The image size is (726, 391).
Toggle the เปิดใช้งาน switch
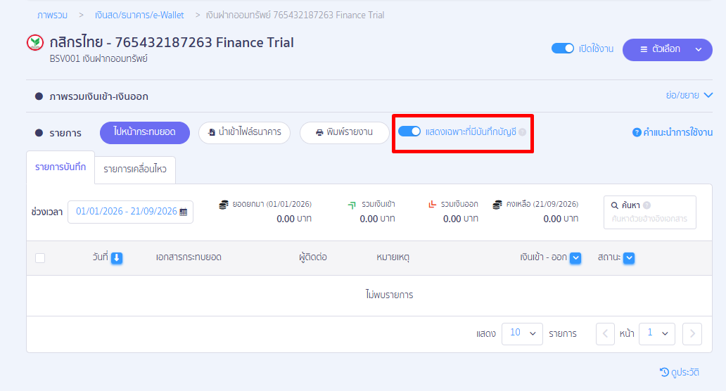(563, 48)
